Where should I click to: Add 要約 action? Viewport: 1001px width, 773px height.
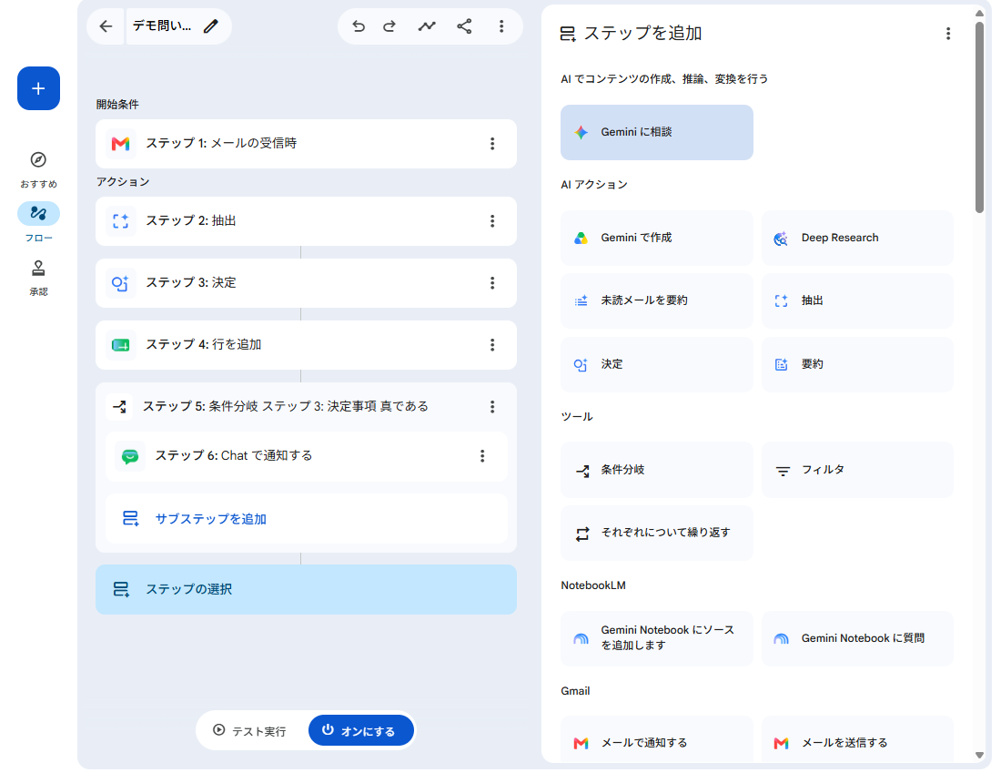coord(857,364)
